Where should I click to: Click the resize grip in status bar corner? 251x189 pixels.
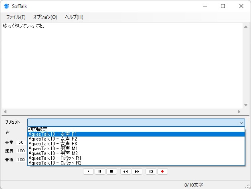[x=248, y=186]
